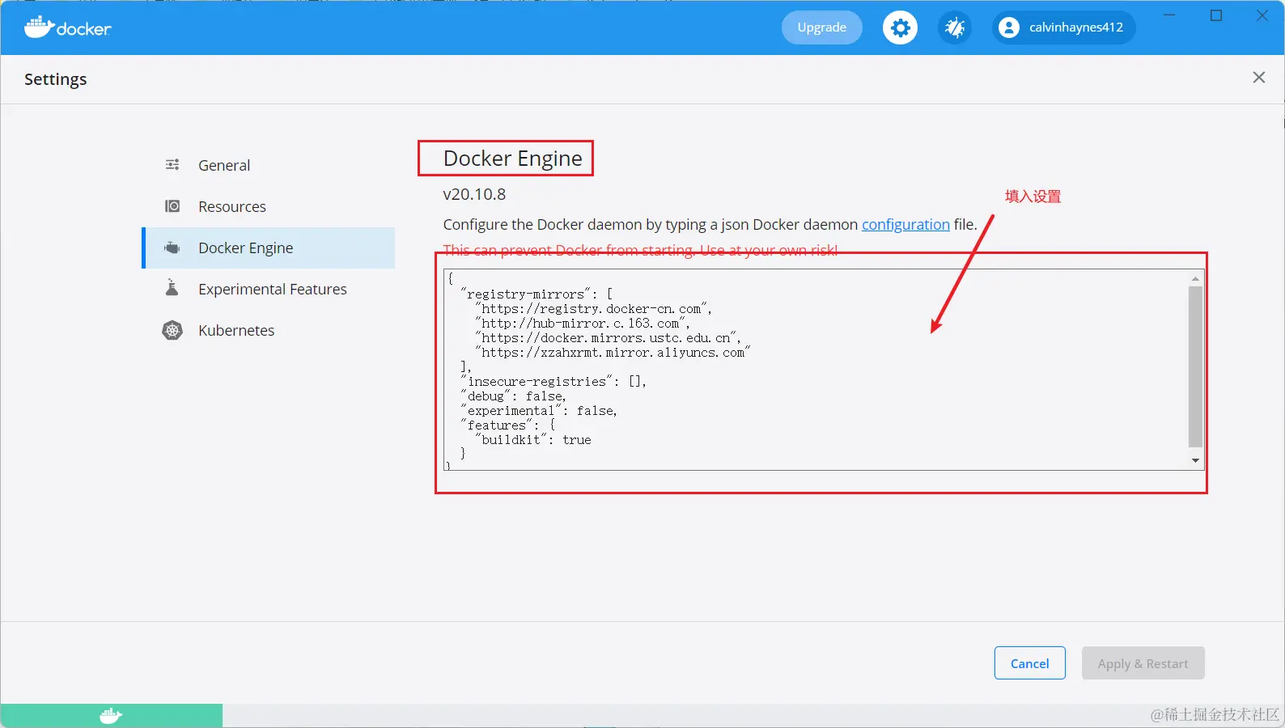Click the v20.10.8 version text

point(474,194)
